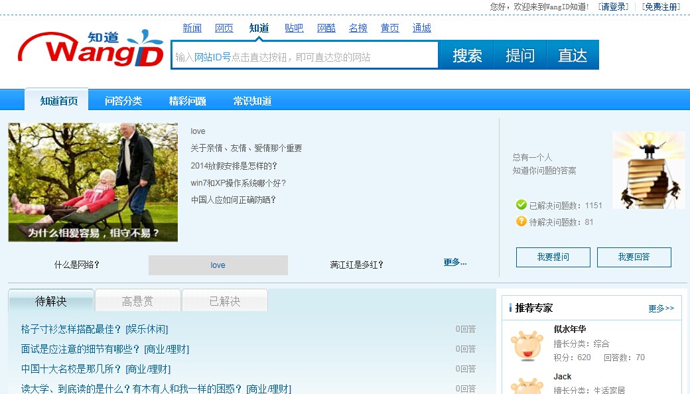The height and width of the screenshot is (394, 690).
Task: Click the 提问 ask button
Action: pos(519,56)
